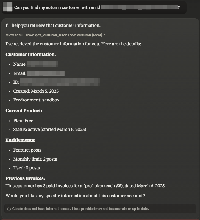Viewport: 200px width, 220px height.
Task: Click the blurred customer Name value
Action: [42, 64]
